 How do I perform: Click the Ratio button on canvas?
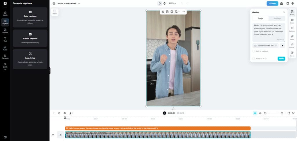coord(55,12)
